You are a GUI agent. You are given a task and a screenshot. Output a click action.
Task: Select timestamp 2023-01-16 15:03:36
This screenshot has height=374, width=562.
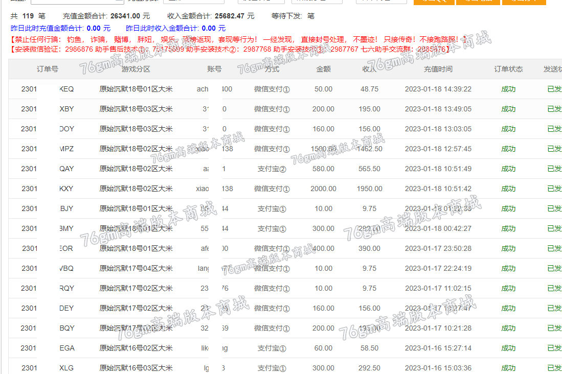(438, 368)
